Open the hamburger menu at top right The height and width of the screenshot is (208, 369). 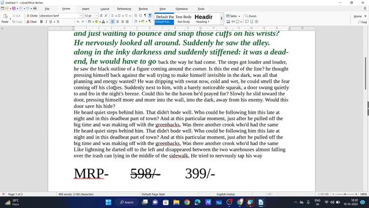(x=365, y=9)
